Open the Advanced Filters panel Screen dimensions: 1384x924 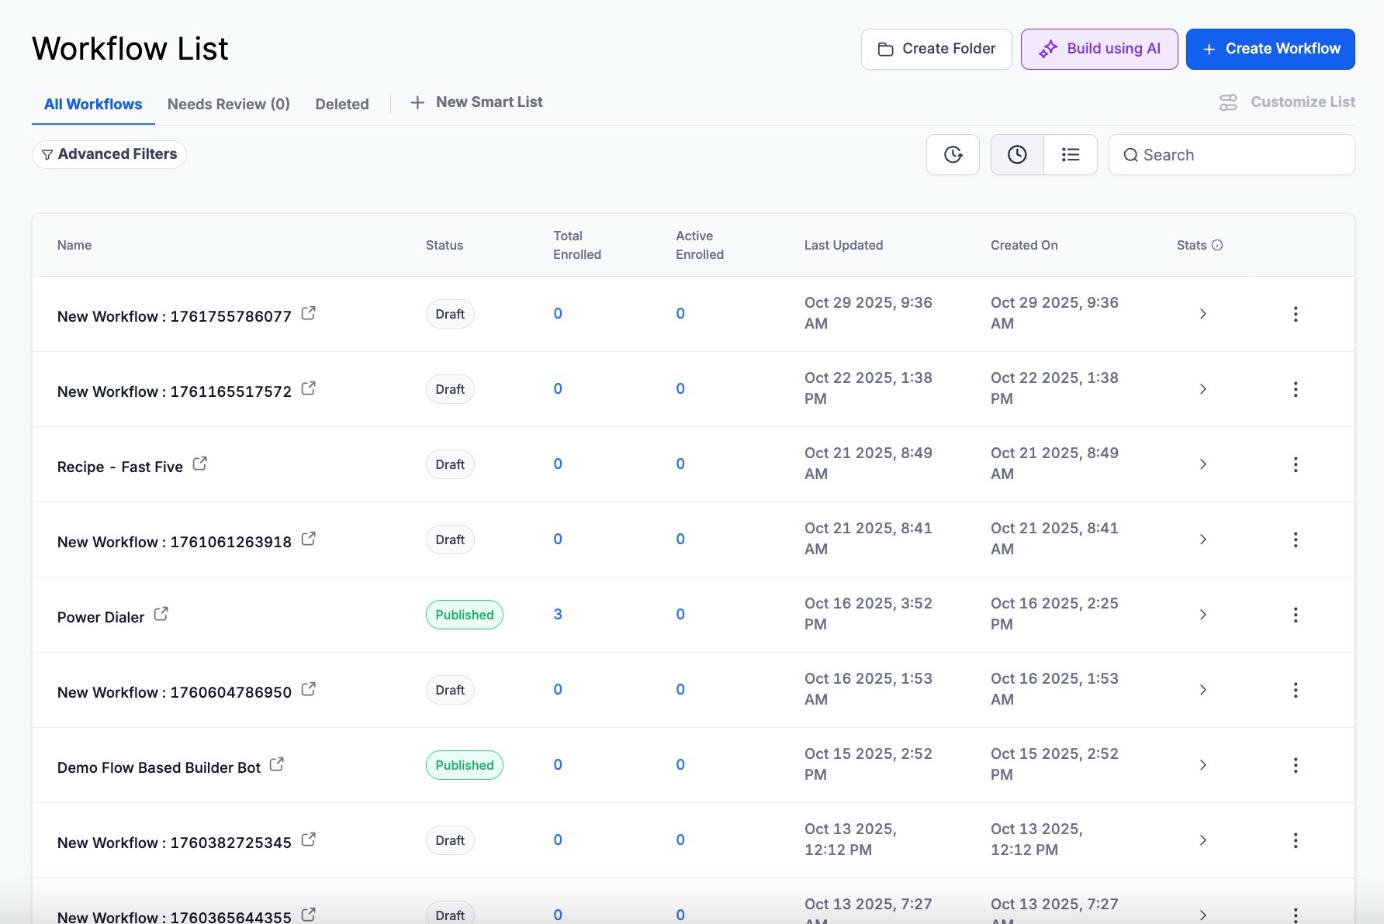pos(109,154)
